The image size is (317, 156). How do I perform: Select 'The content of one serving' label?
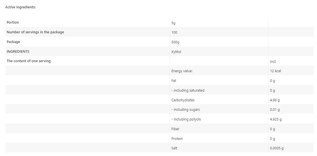point(29,61)
